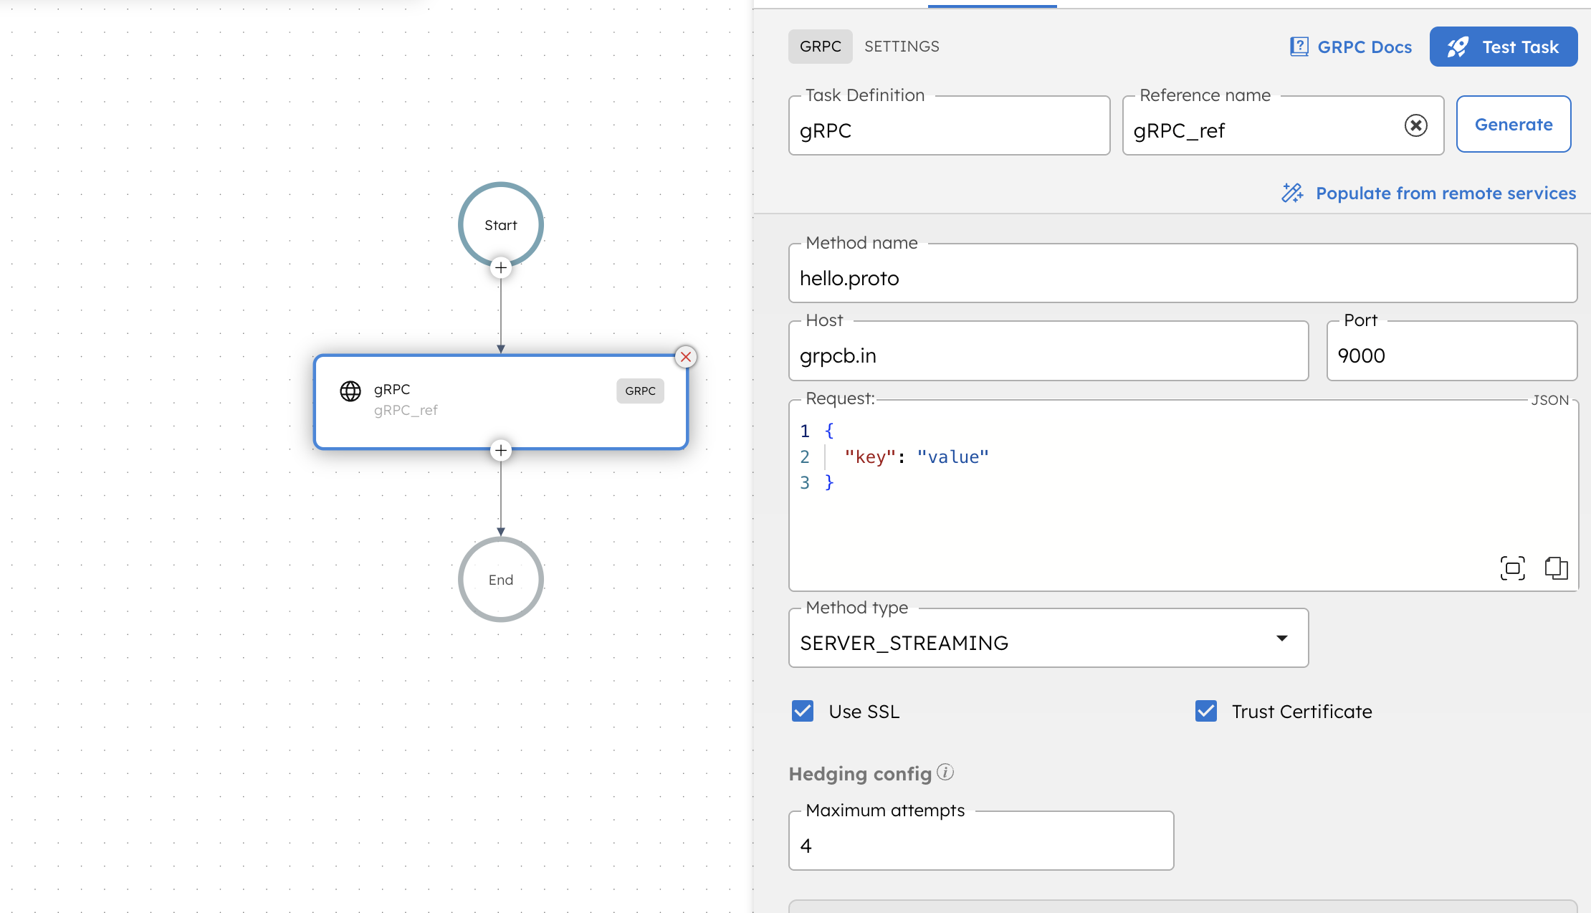Screen dimensions: 1591x913
Task: Click inside the Maximum attempts field
Action: coord(981,846)
